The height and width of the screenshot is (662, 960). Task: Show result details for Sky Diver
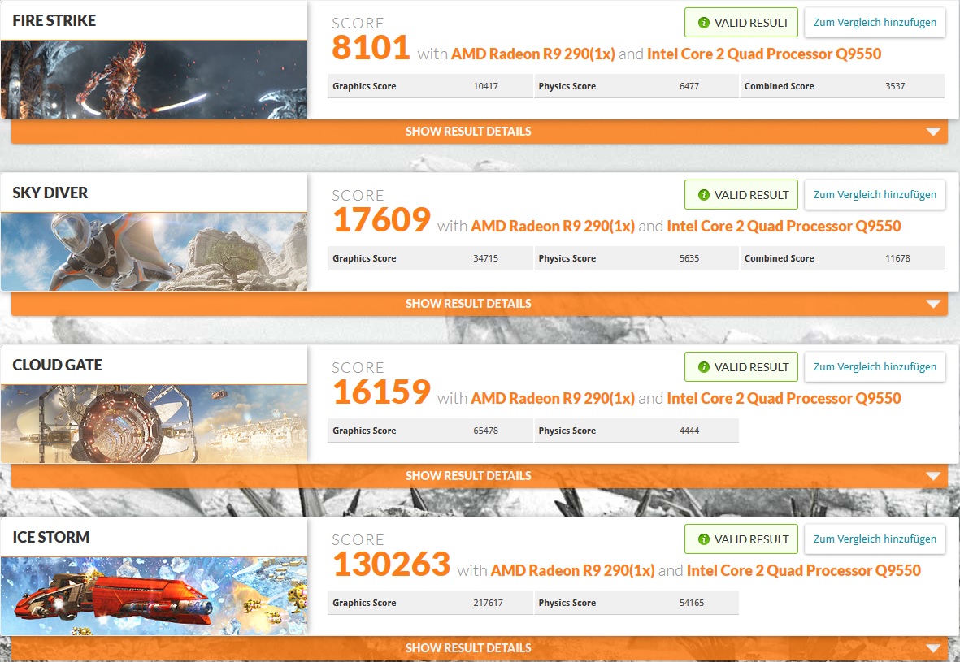(x=480, y=304)
